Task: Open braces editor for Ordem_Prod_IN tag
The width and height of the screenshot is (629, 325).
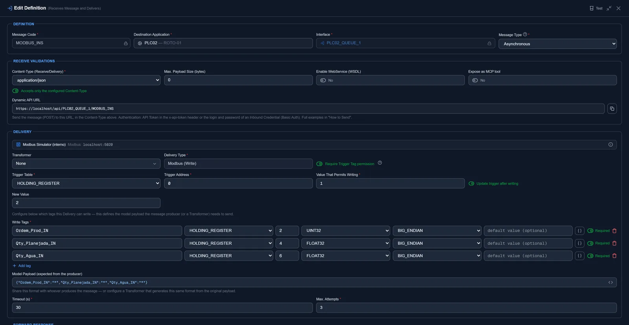Action: pos(579,231)
